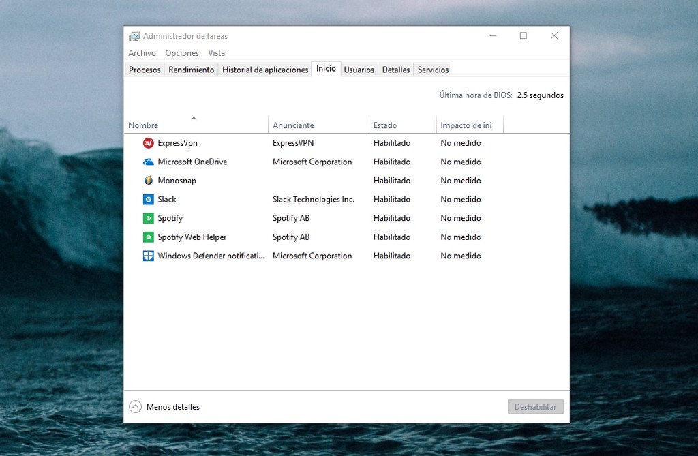698x456 pixels.
Task: Collapse view with Menos detalles chevron
Action: click(x=136, y=406)
